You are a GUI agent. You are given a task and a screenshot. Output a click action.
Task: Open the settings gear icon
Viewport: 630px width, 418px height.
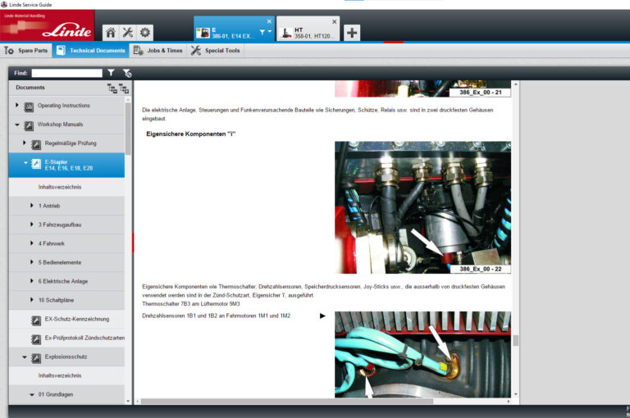[145, 33]
